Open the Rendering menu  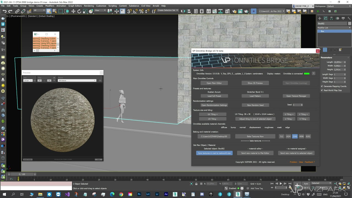(x=89, y=6)
